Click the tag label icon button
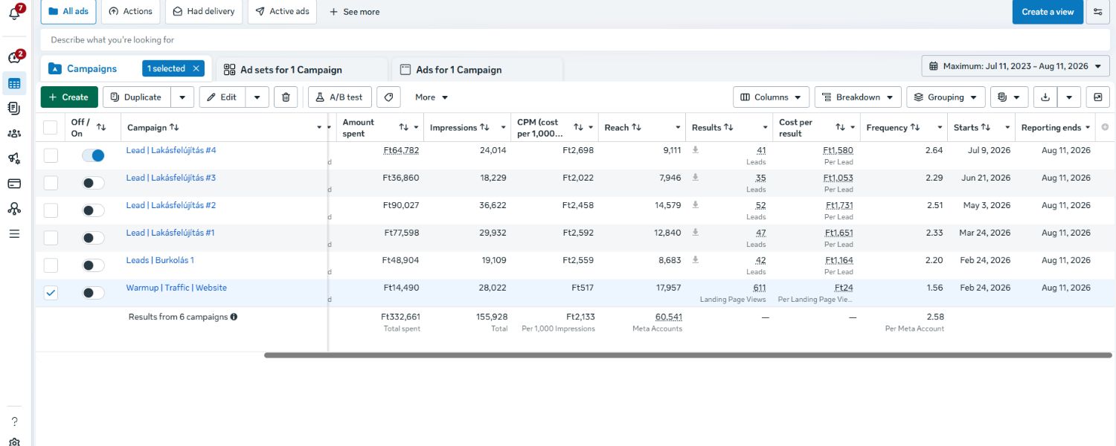 (x=388, y=97)
